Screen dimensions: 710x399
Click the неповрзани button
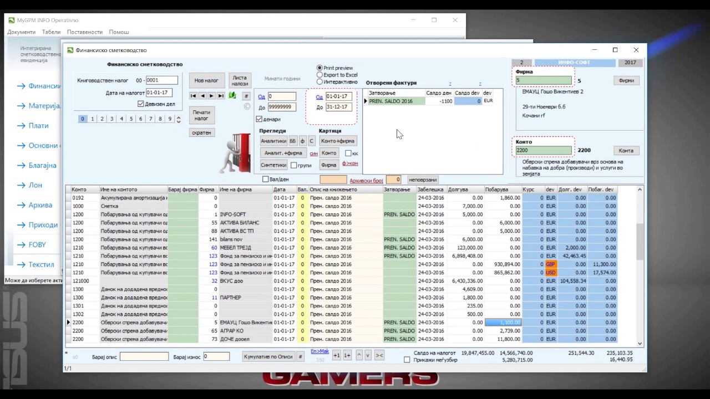tap(423, 180)
